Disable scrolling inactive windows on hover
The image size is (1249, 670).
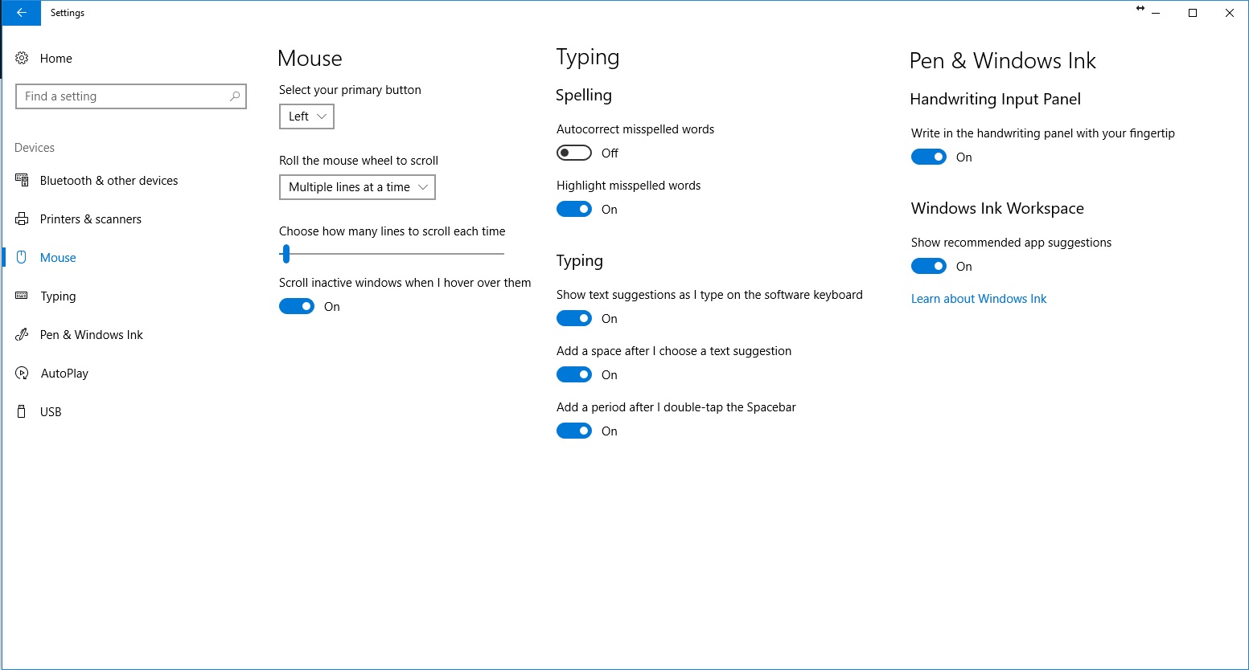click(297, 306)
